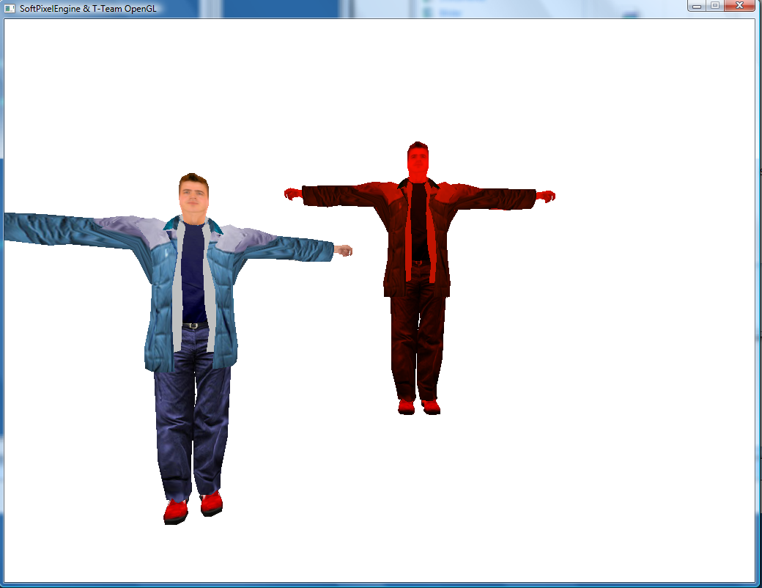Close the SoftPixelEngine OpenGL window

[x=739, y=6]
